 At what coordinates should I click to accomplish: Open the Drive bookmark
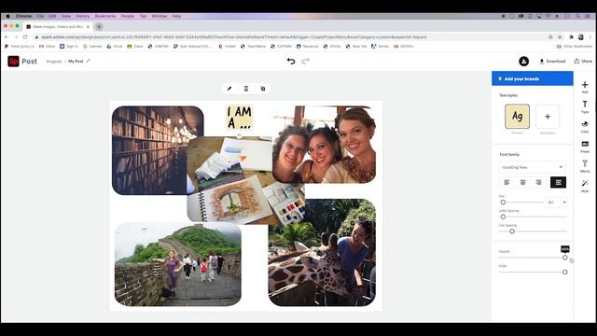(115, 46)
